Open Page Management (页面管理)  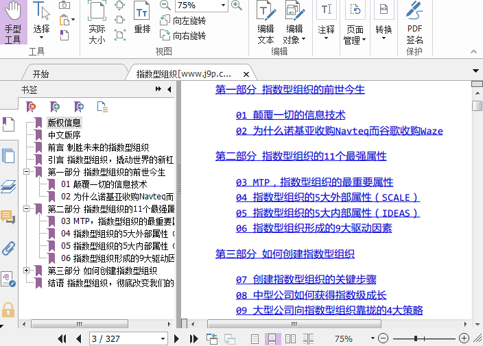[x=355, y=23]
